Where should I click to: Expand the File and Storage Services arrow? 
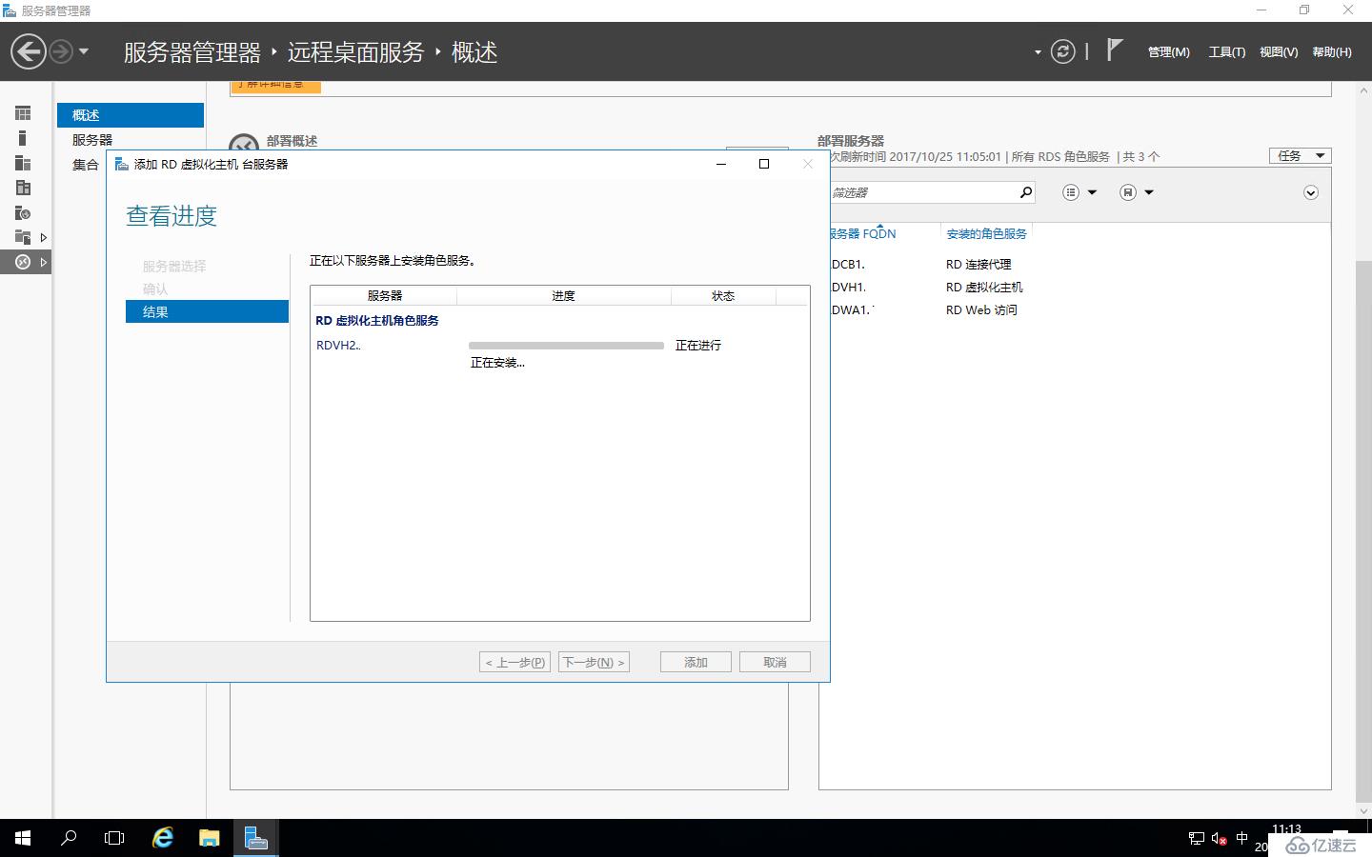coord(44,237)
